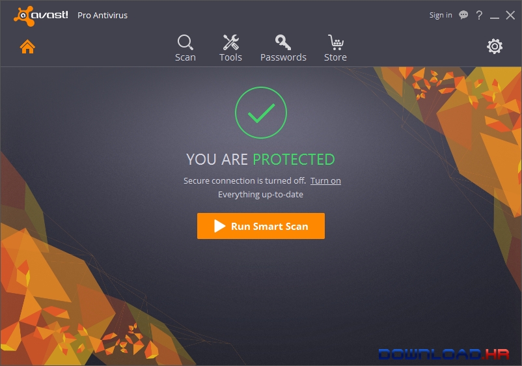The height and width of the screenshot is (366, 522).
Task: Turn on secure connection via Turn on link
Action: pyautogui.click(x=325, y=181)
